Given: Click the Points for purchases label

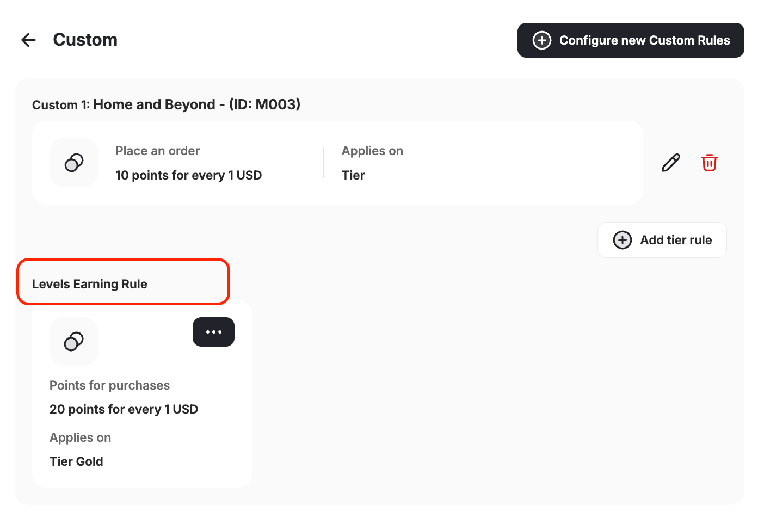Looking at the screenshot, I should point(109,385).
